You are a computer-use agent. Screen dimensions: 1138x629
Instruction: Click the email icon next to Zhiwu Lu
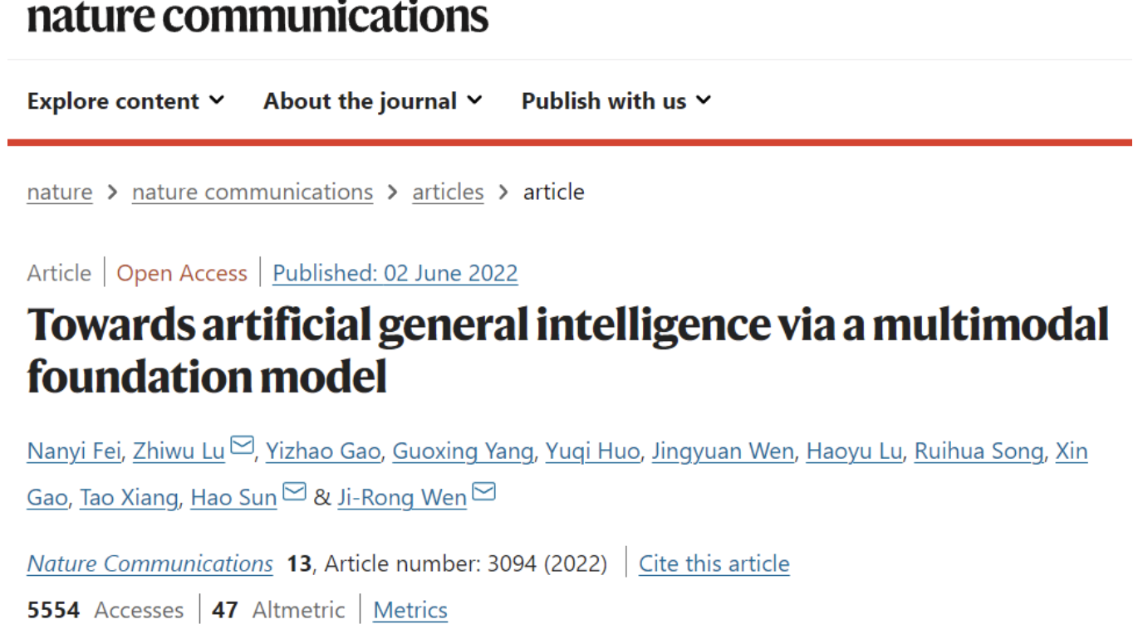242,447
